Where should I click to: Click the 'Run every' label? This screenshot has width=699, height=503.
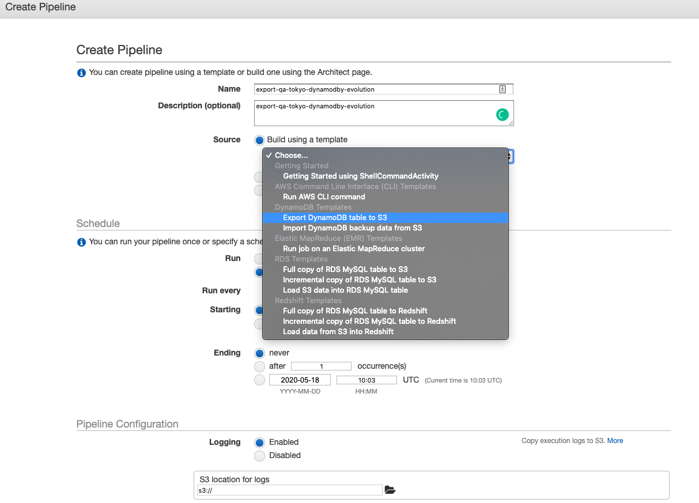pyautogui.click(x=221, y=291)
